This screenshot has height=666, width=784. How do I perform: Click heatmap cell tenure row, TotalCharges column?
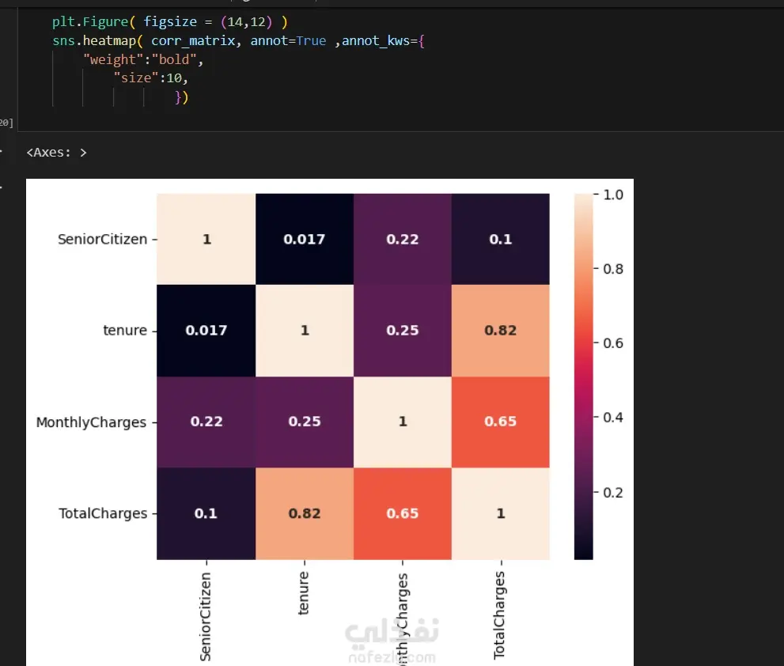[x=501, y=331]
